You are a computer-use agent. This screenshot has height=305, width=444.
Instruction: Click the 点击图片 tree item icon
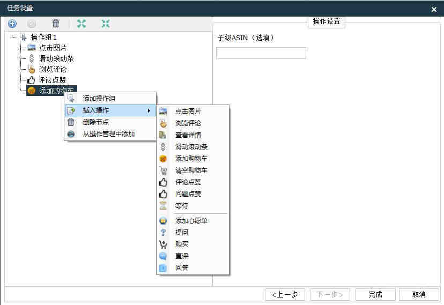pyautogui.click(x=32, y=48)
